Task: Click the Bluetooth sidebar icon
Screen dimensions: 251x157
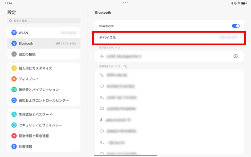Action: point(14,44)
